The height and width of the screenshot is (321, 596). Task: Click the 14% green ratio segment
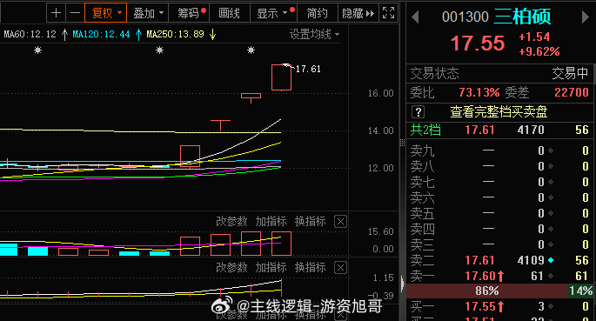coord(581,291)
